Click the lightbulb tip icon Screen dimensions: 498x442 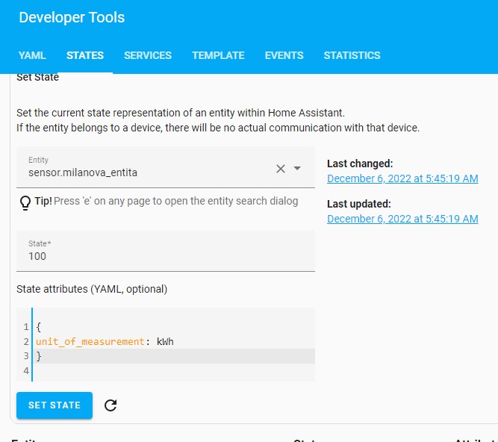25,202
